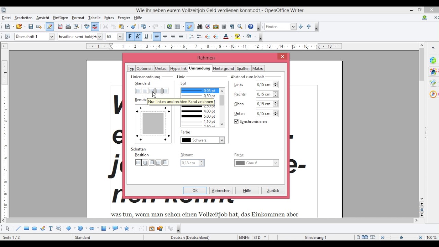Open the Navigator compass icon
439x247 pixels.
coord(208,26)
